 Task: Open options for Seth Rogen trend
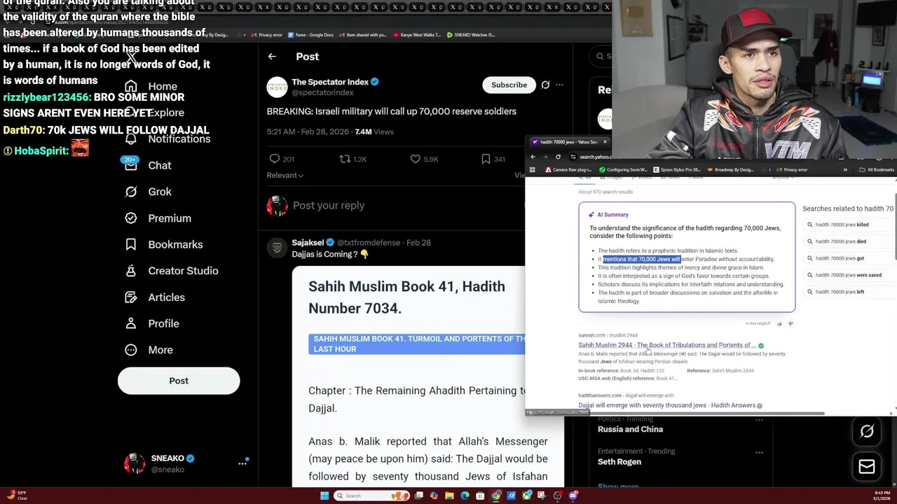click(x=759, y=452)
